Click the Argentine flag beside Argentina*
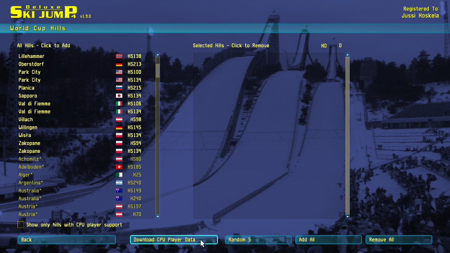Image resolution: width=450 pixels, height=253 pixels. pos(119,183)
